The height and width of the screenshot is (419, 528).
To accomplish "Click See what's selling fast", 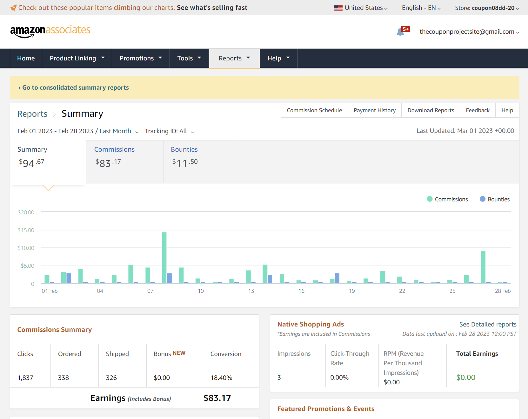I will pos(212,8).
